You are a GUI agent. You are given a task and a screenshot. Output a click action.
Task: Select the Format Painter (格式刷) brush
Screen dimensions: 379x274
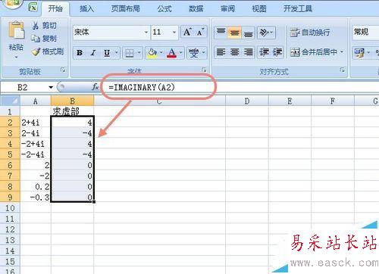pyautogui.click(x=36, y=51)
